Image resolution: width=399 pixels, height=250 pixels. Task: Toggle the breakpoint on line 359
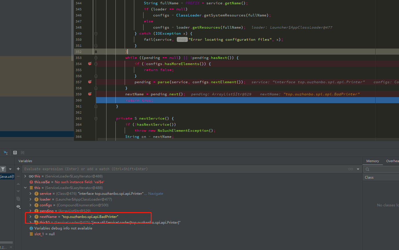pos(90,94)
